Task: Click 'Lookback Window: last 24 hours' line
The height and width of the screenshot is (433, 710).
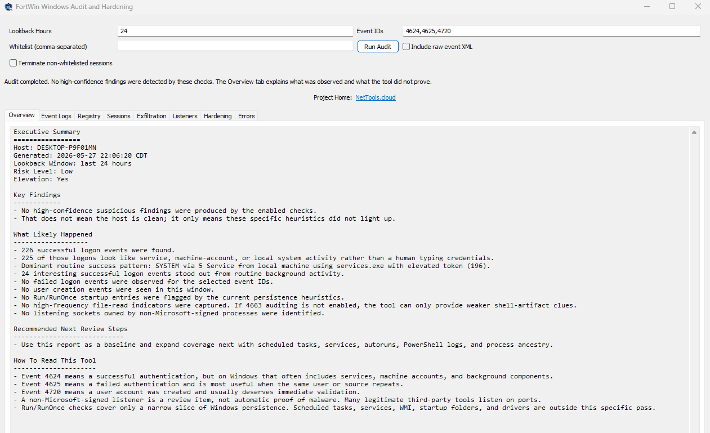Action: coord(73,163)
